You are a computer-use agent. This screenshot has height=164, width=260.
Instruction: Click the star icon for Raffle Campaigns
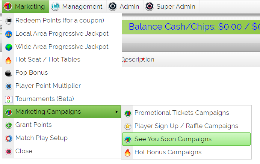[128, 126]
